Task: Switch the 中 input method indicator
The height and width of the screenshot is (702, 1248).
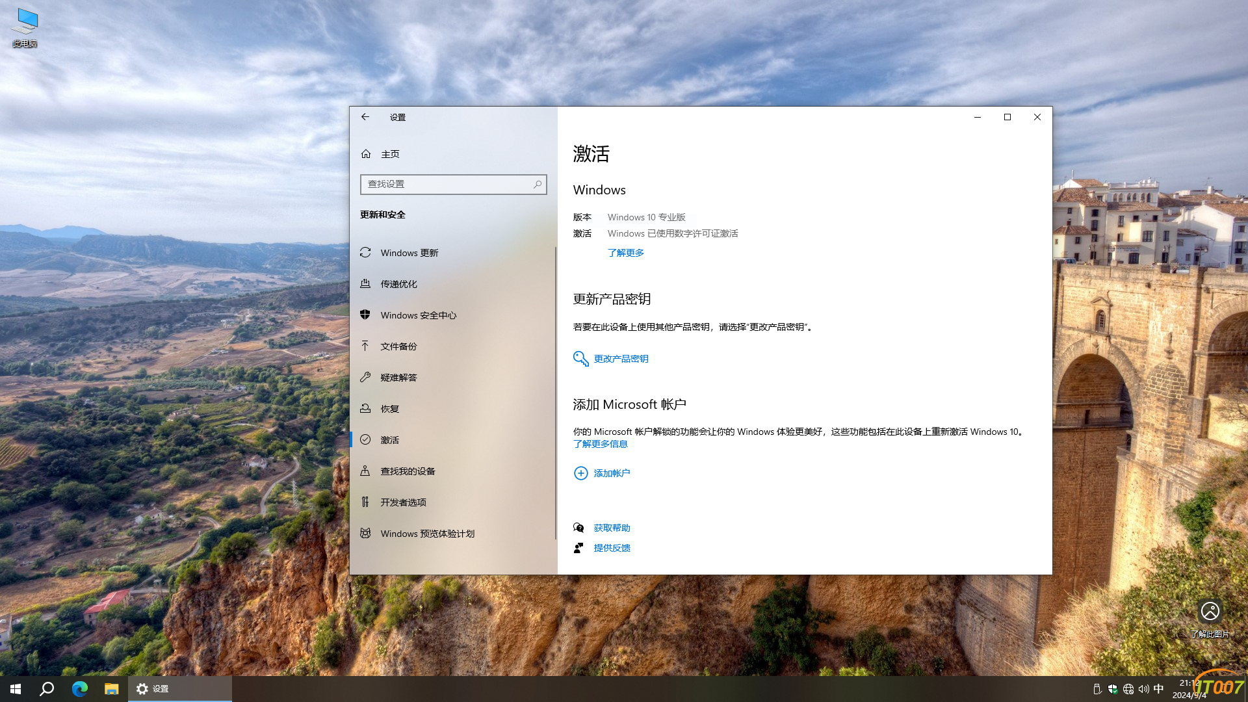Action: click(1158, 689)
